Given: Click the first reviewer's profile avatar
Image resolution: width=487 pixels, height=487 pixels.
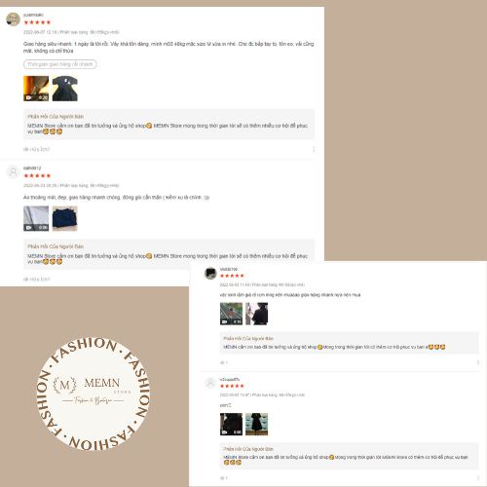Looking at the screenshot, I should coord(13,19).
